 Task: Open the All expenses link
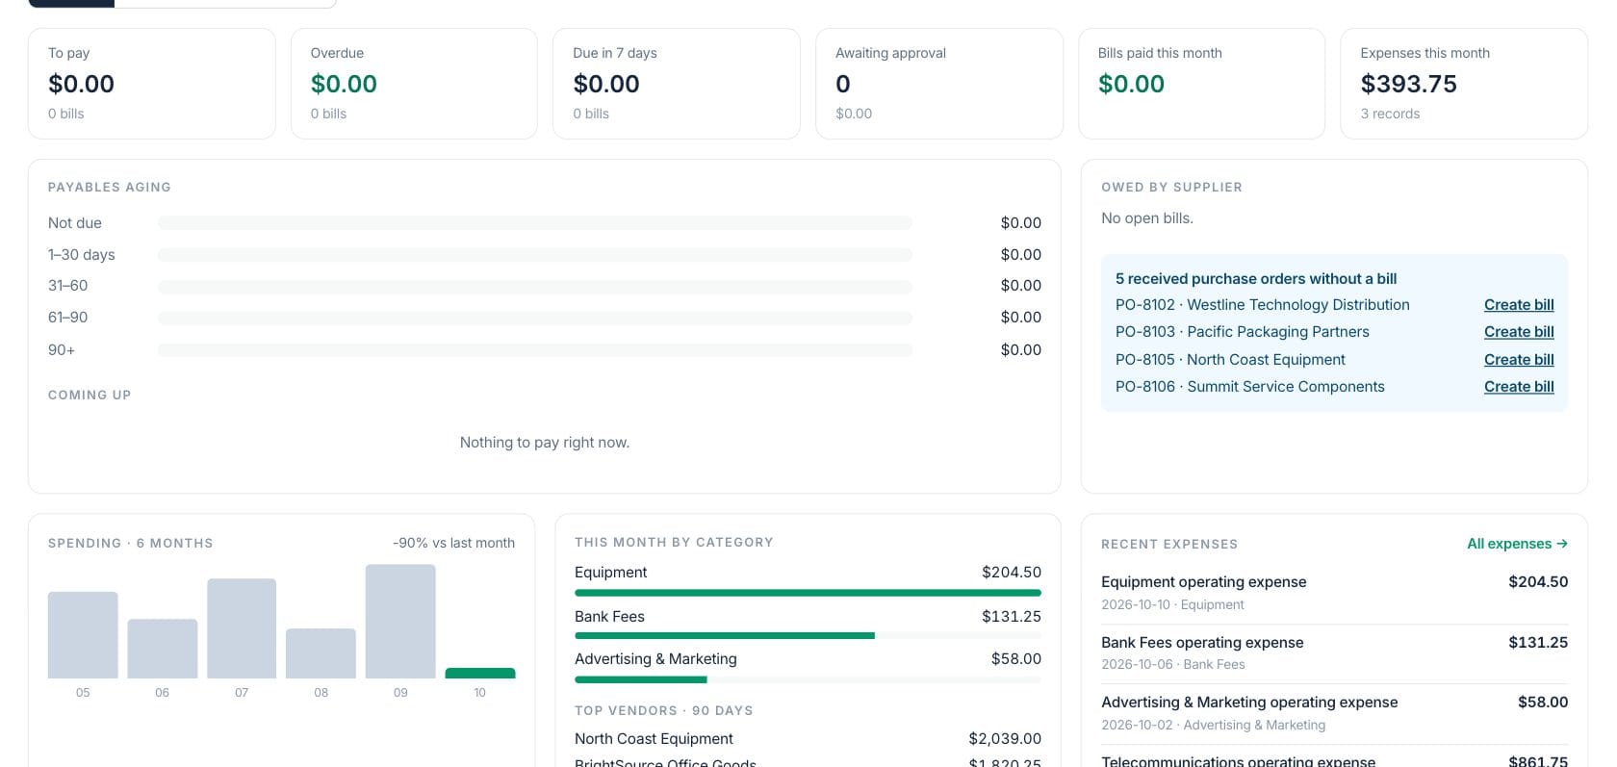coord(1517,544)
